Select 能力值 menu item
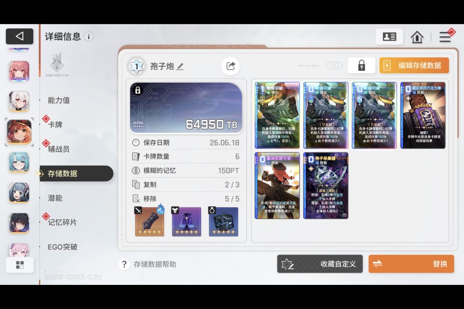This screenshot has height=309, width=464. click(59, 100)
